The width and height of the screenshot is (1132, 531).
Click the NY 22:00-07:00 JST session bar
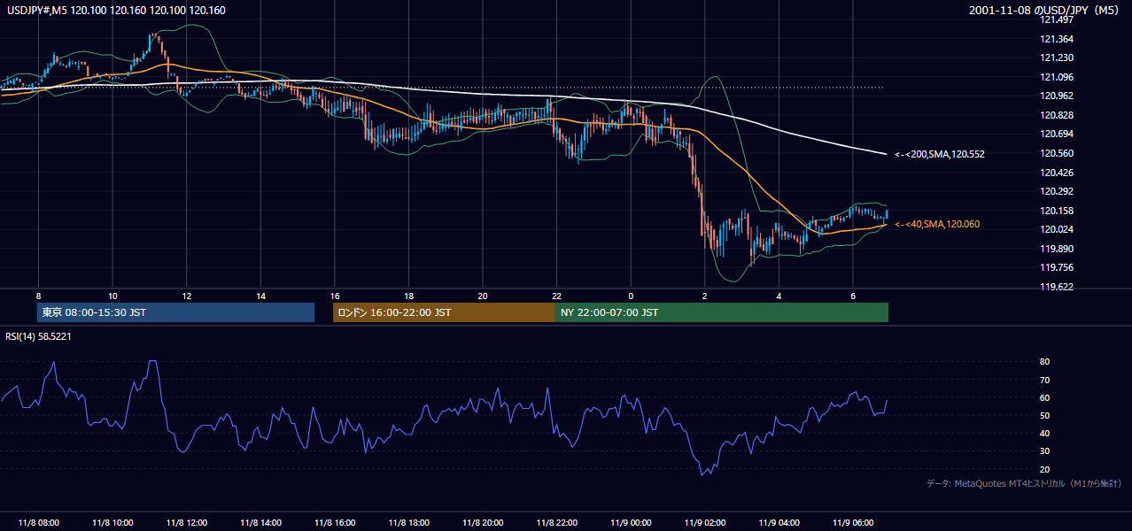click(x=722, y=312)
